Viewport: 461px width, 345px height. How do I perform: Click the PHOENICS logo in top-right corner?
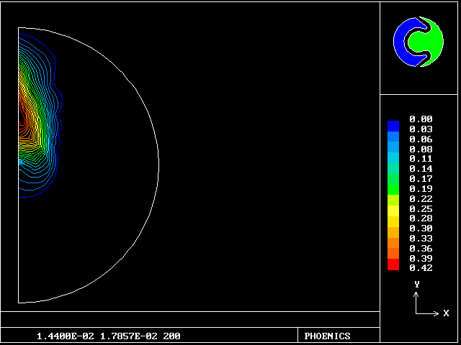click(x=419, y=42)
